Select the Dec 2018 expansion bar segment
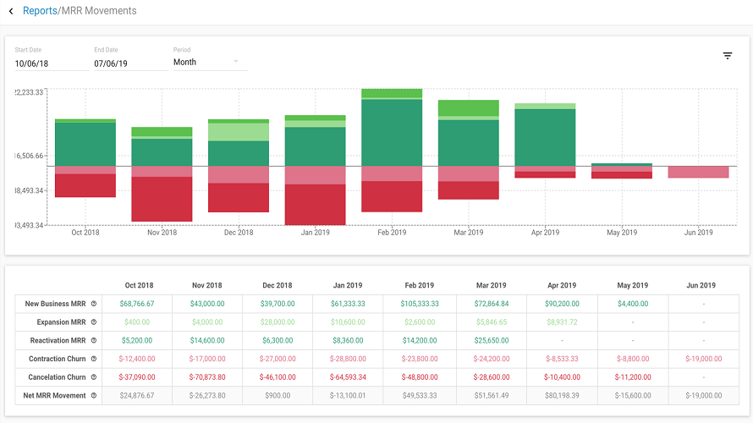753x423 pixels. coord(239,132)
